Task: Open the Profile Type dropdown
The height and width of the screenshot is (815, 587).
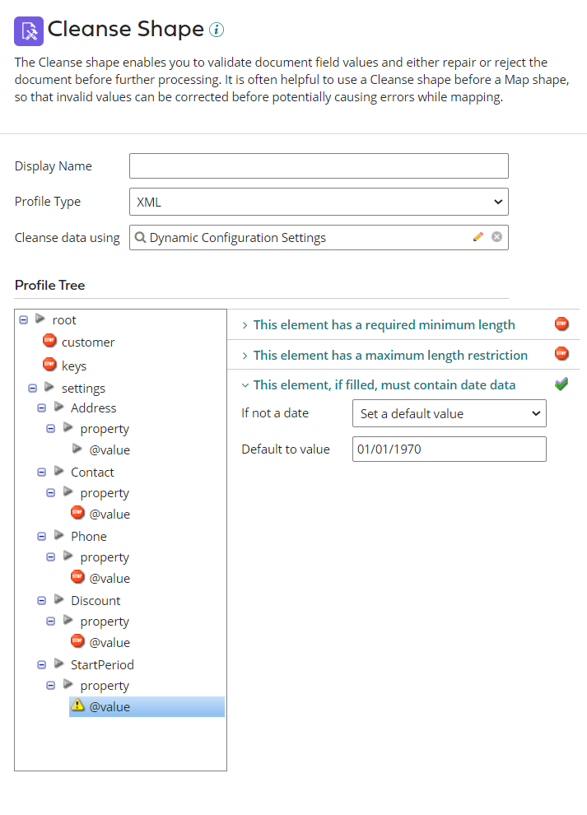Action: coord(317,202)
